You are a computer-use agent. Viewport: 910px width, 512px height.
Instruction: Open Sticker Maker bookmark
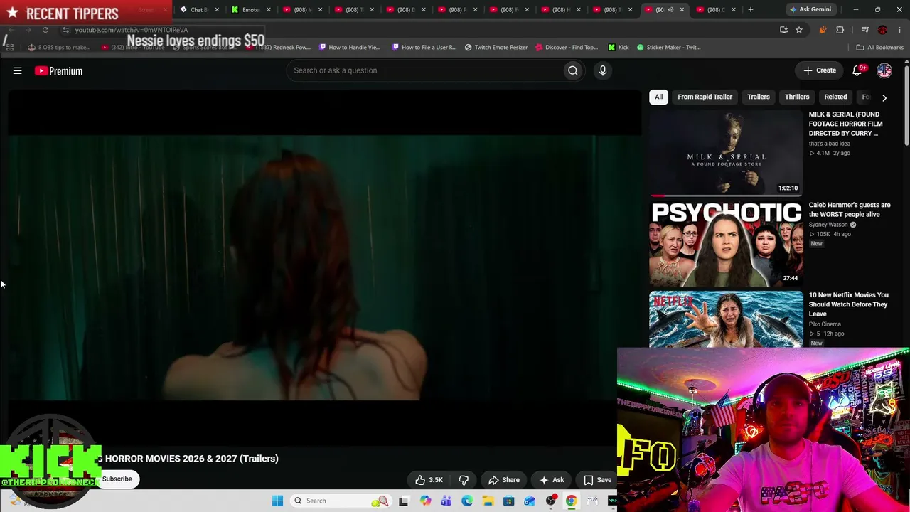click(668, 48)
